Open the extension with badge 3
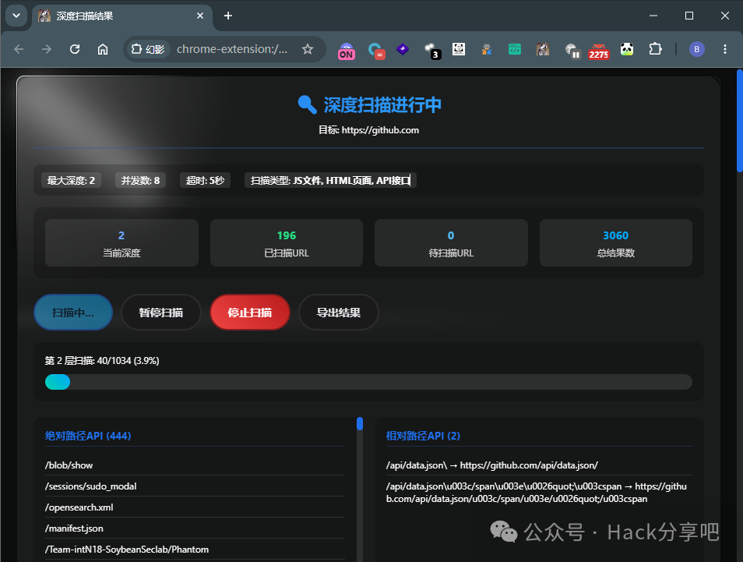743x562 pixels. 431,50
